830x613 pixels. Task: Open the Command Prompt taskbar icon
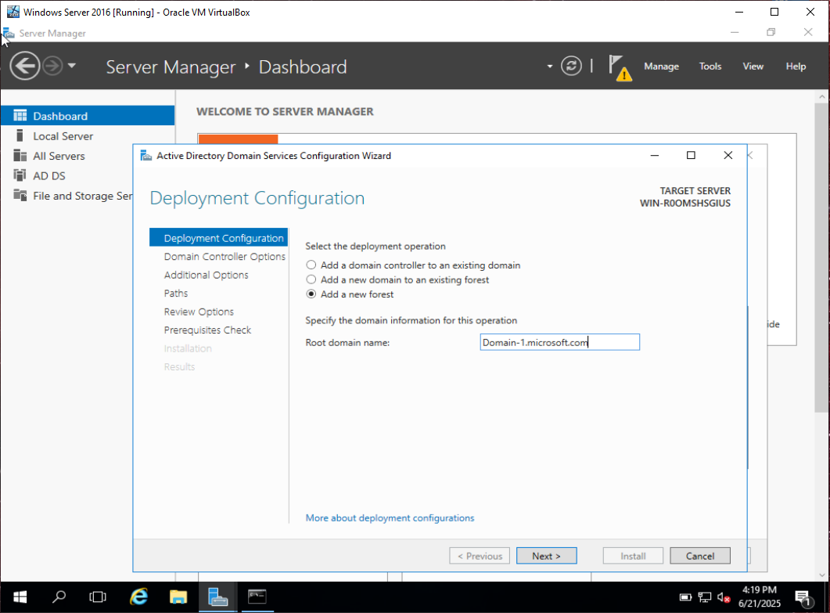point(257,597)
